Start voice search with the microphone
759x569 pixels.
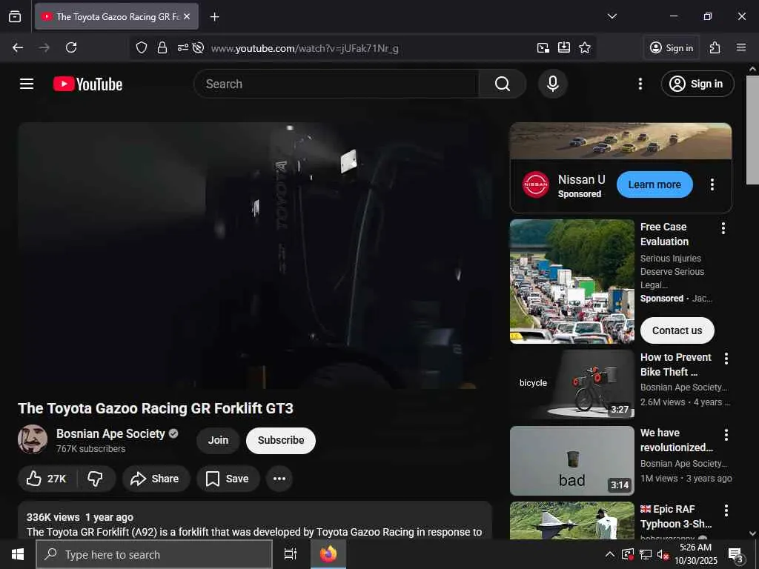point(552,84)
